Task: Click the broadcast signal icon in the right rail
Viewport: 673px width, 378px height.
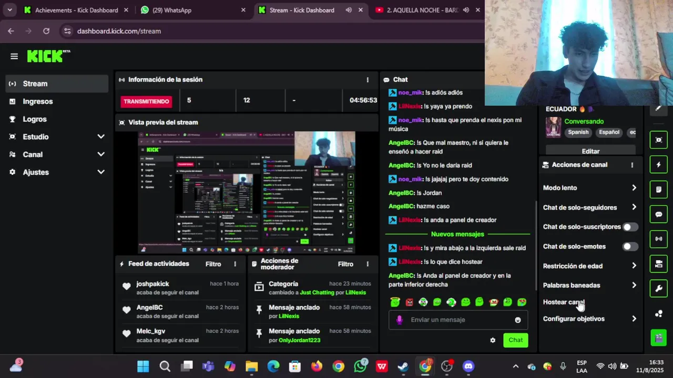Action: click(658, 239)
